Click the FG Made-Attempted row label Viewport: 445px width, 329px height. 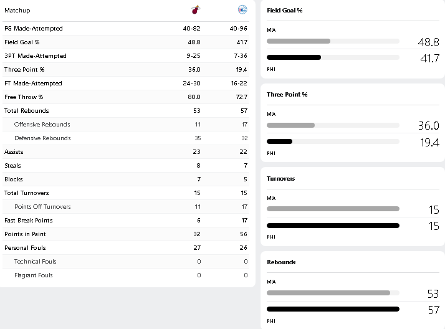click(x=33, y=29)
